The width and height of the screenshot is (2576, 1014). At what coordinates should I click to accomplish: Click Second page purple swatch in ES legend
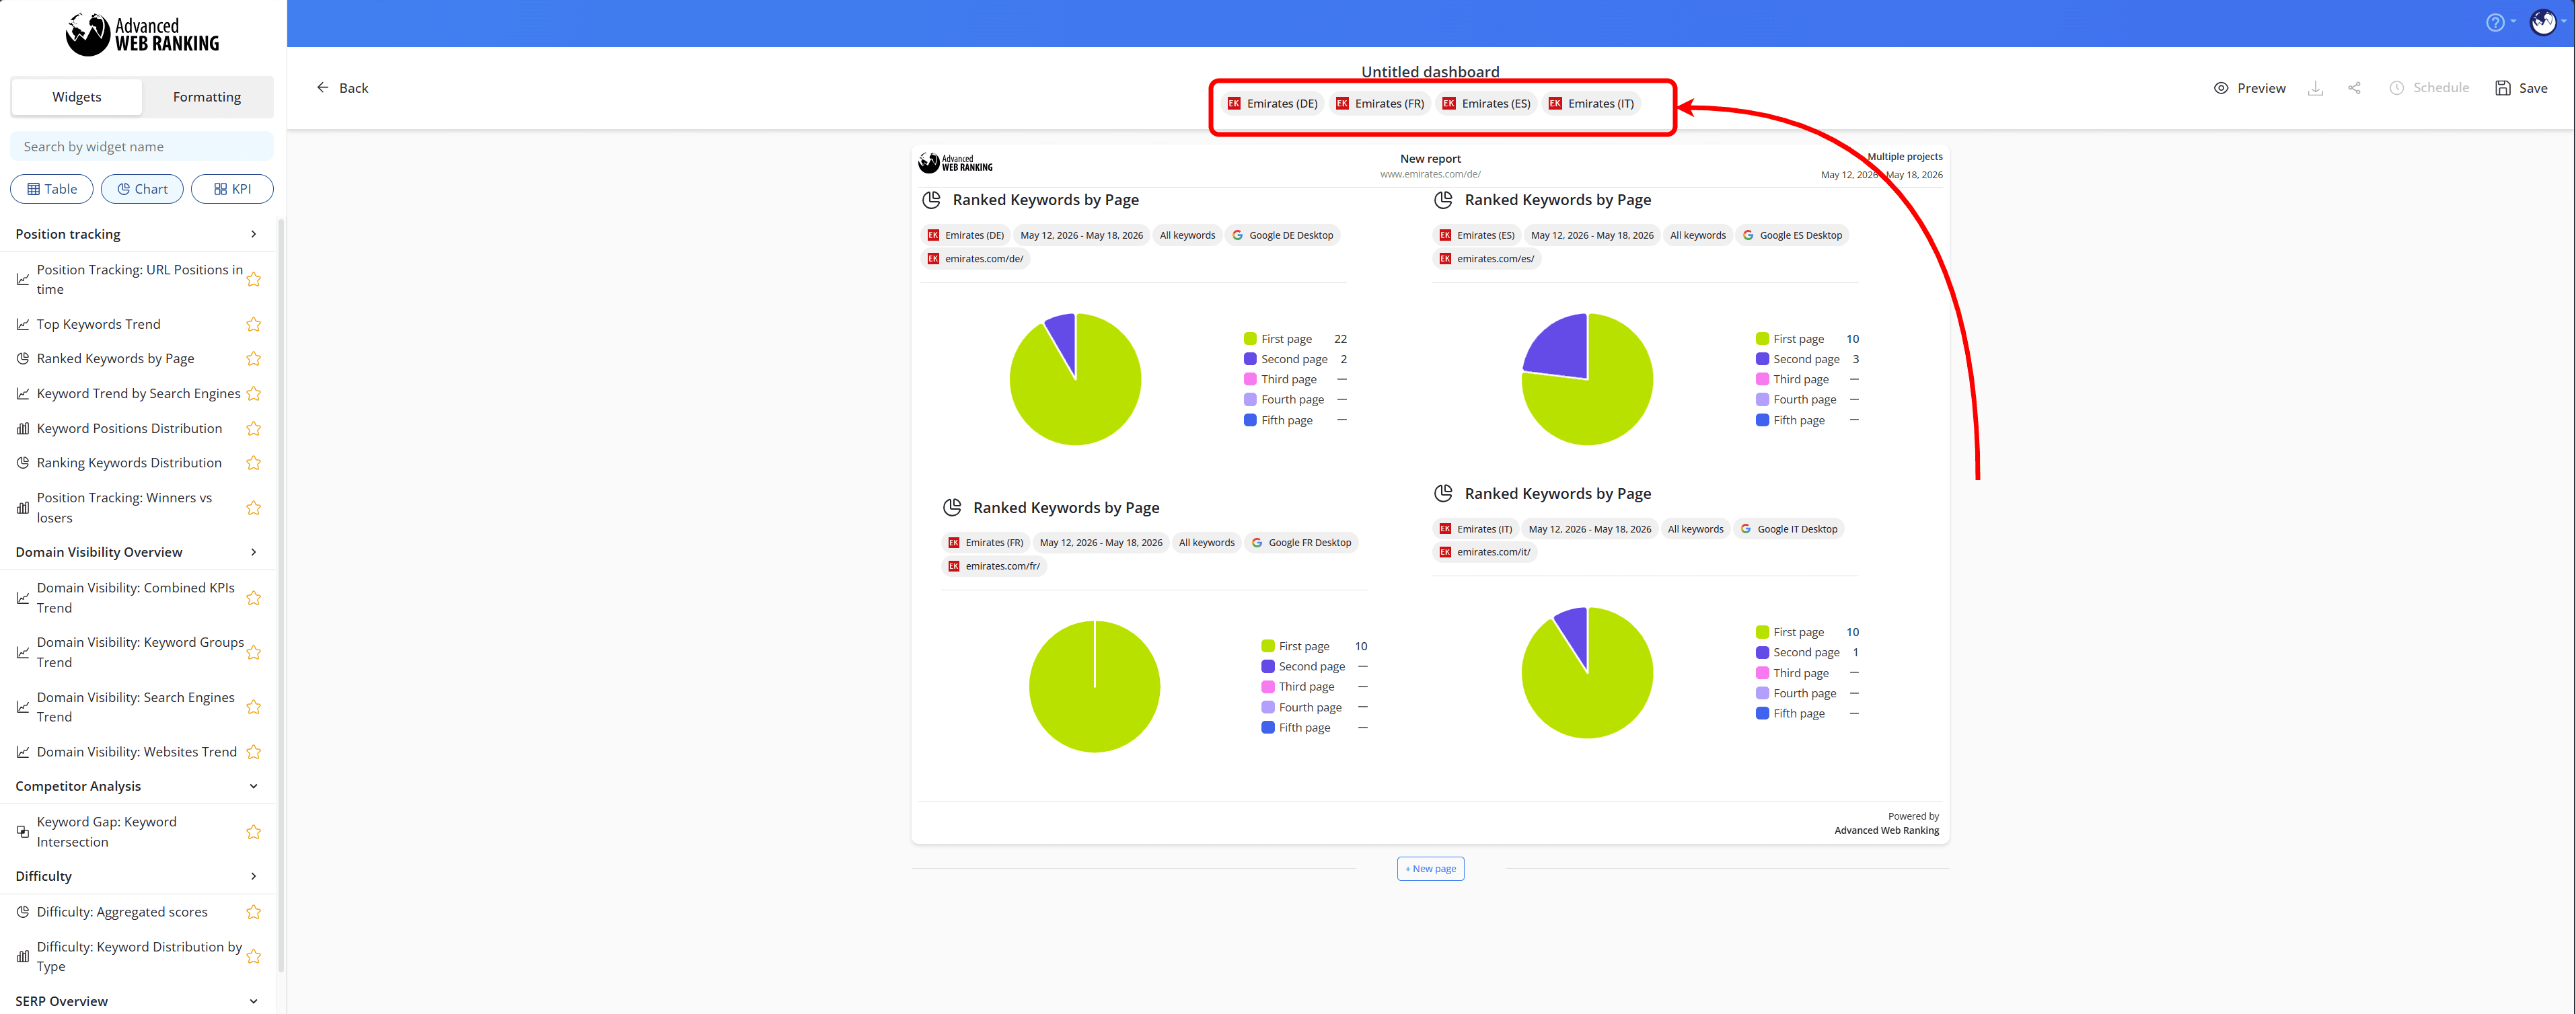click(x=1762, y=358)
